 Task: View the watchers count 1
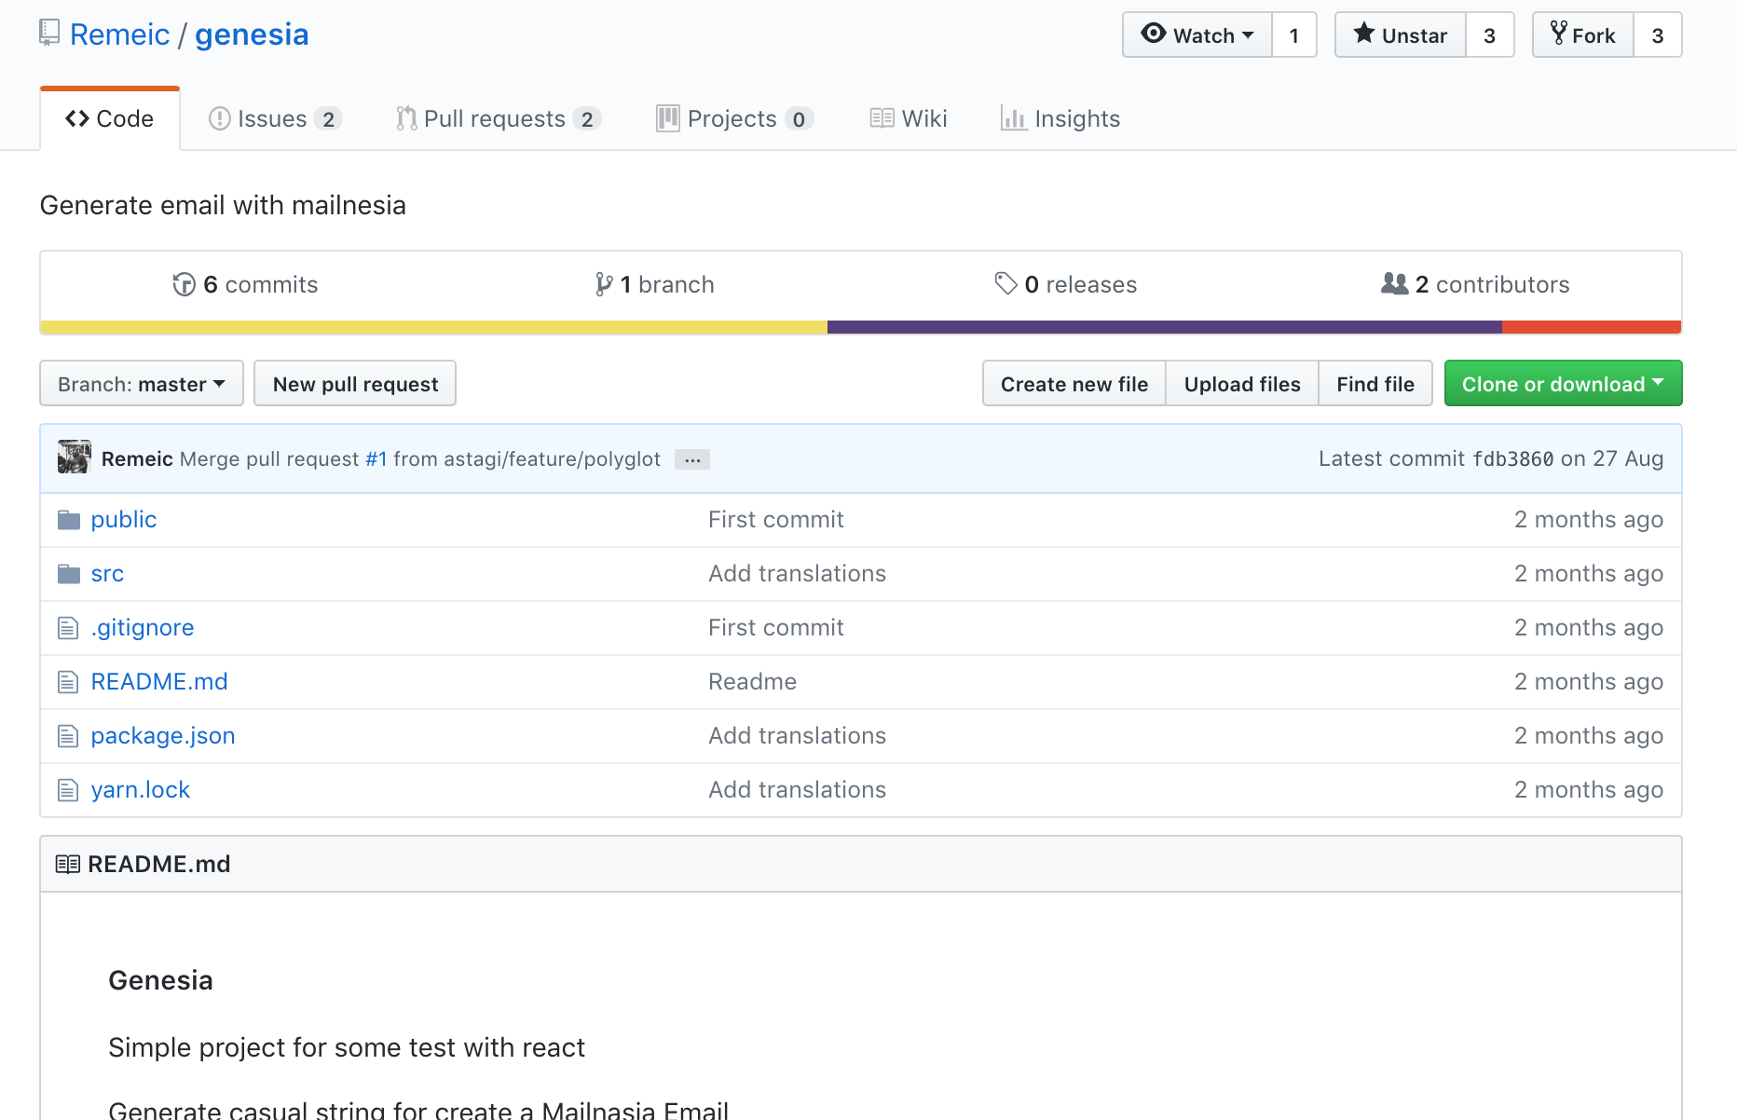coord(1294,35)
